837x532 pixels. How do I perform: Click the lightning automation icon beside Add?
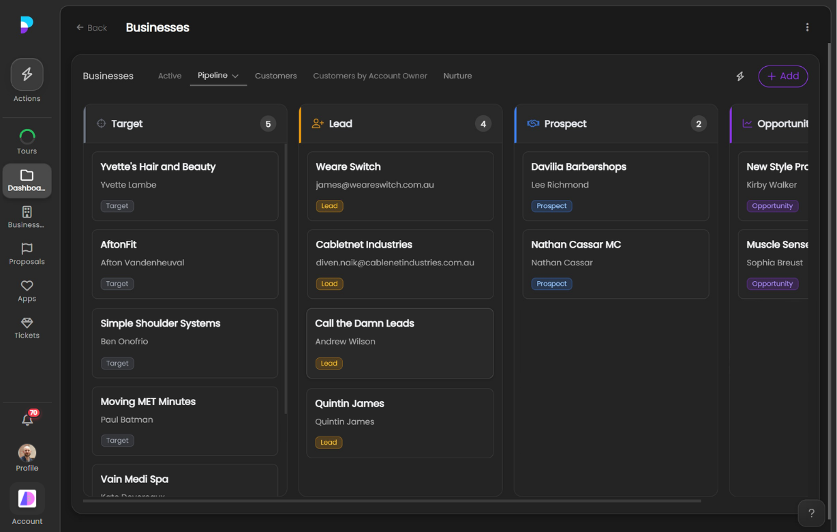740,76
